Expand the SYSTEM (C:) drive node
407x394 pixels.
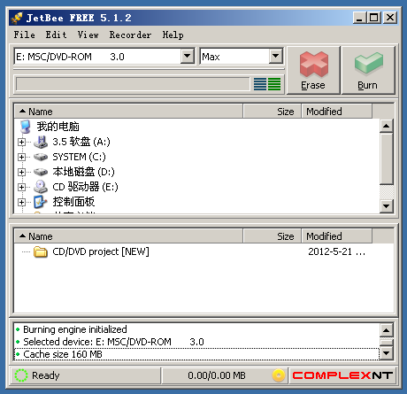coord(21,157)
